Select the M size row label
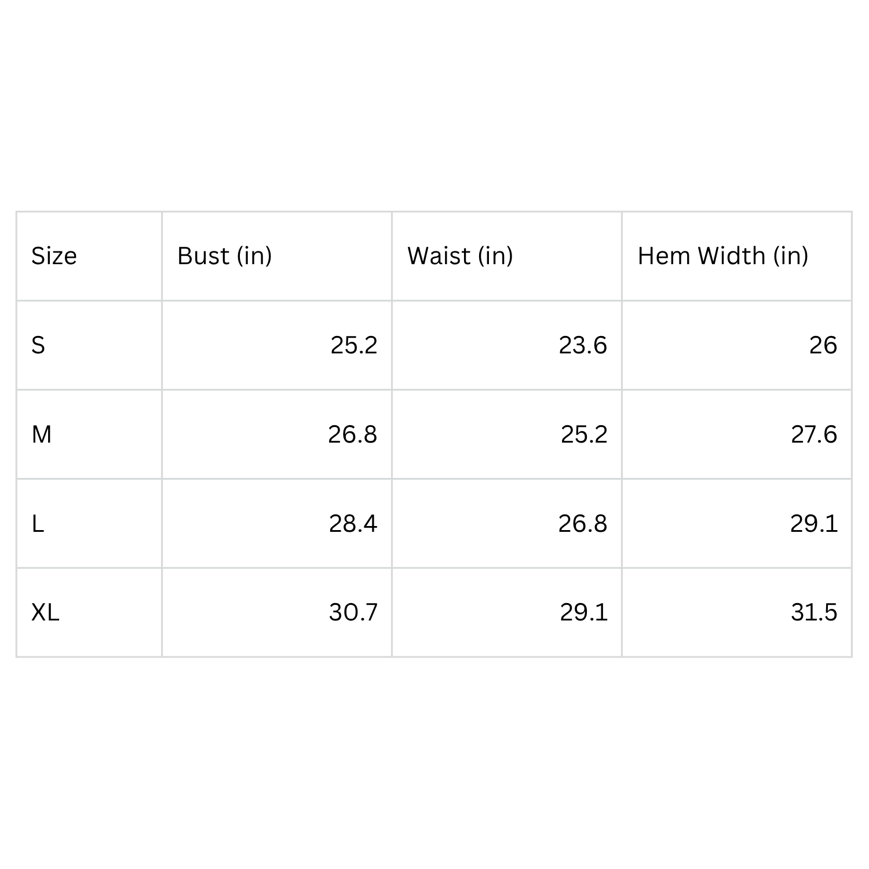The width and height of the screenshot is (869, 869). (42, 434)
